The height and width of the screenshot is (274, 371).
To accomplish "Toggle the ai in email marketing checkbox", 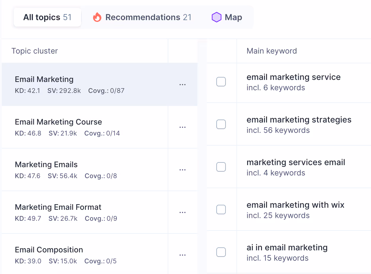I will [221, 252].
